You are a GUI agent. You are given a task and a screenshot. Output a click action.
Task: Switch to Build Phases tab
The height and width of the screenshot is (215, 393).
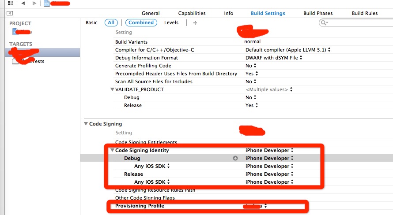(x=318, y=13)
